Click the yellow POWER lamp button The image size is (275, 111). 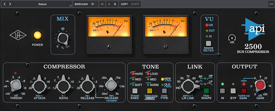pyautogui.click(x=37, y=35)
